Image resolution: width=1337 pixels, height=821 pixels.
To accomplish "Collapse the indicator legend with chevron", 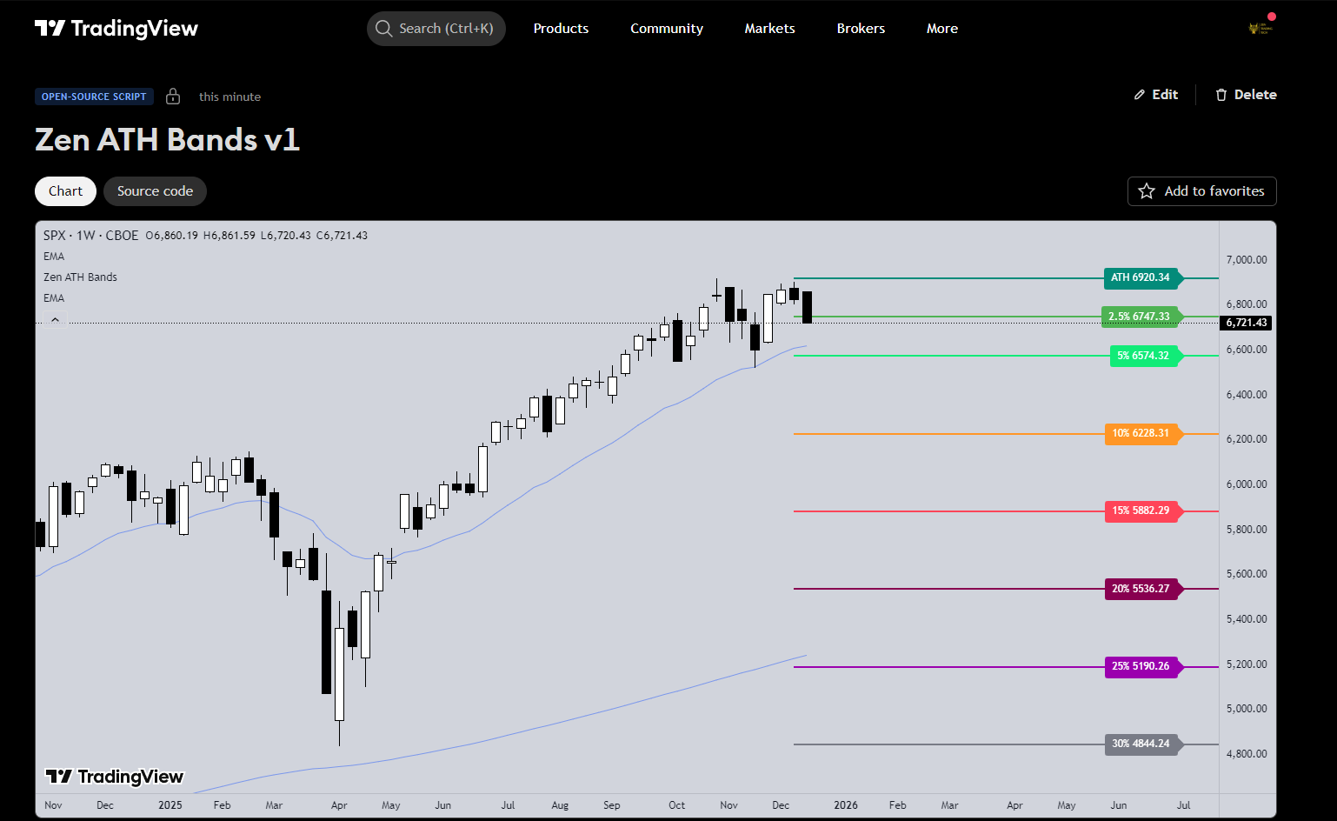I will pyautogui.click(x=55, y=320).
